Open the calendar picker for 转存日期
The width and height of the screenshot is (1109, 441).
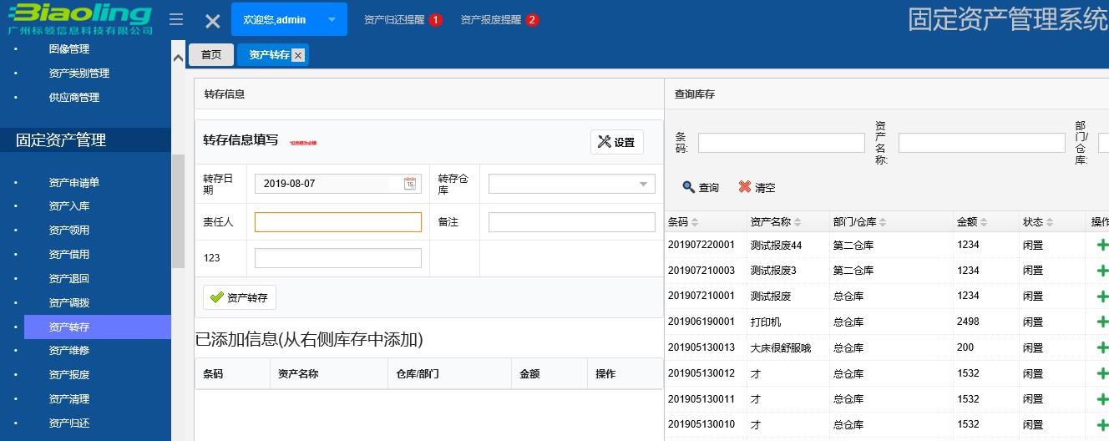[x=409, y=184]
